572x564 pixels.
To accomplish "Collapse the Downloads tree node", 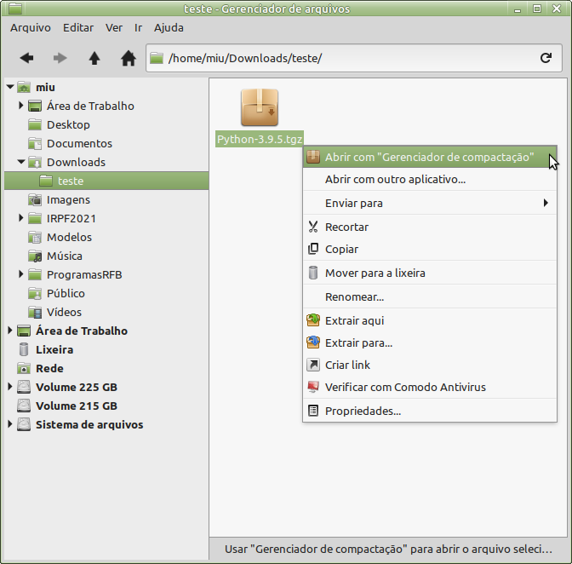I will (x=21, y=161).
